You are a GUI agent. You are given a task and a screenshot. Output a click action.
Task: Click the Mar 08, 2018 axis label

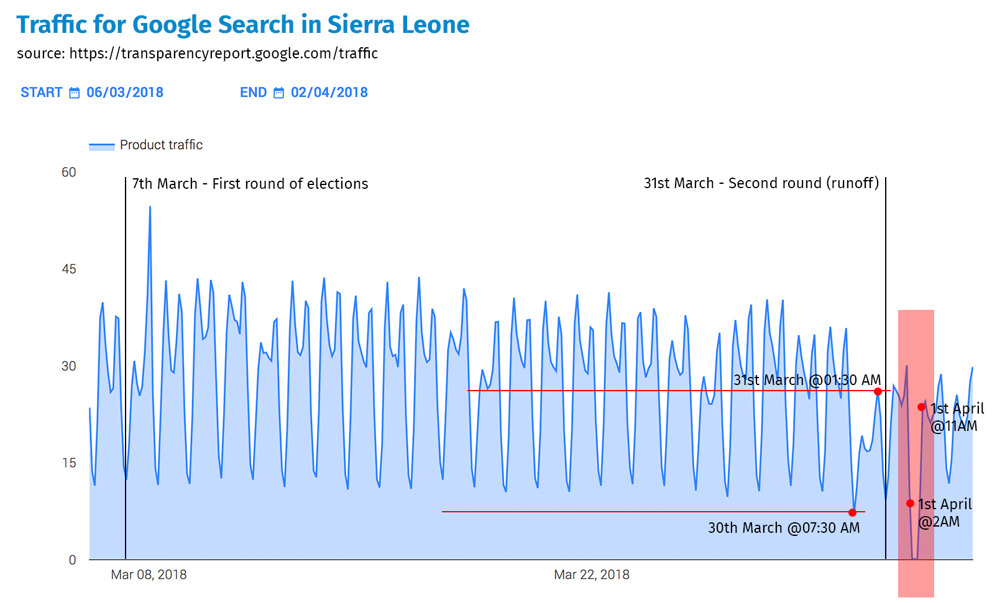pos(149,574)
